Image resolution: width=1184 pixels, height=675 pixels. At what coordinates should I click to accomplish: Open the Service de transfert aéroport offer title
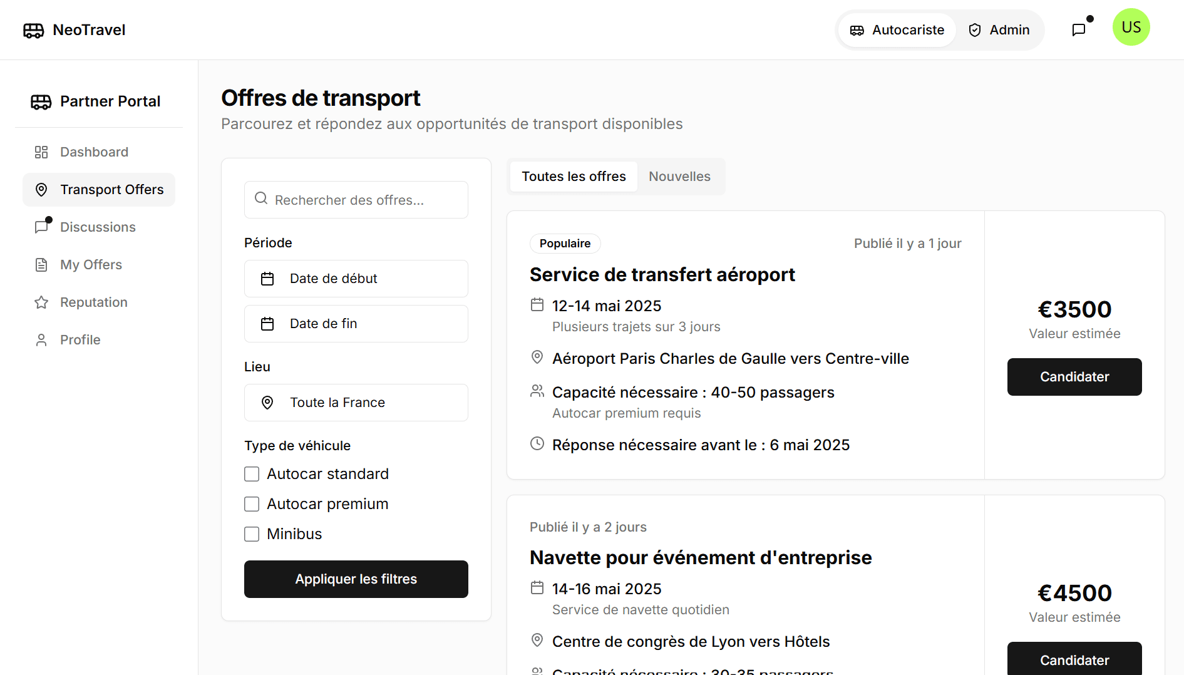tap(662, 275)
